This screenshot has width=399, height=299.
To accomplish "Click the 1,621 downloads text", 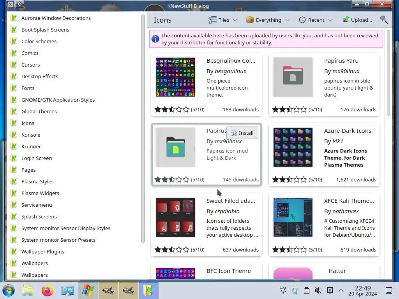I will click(x=356, y=180).
